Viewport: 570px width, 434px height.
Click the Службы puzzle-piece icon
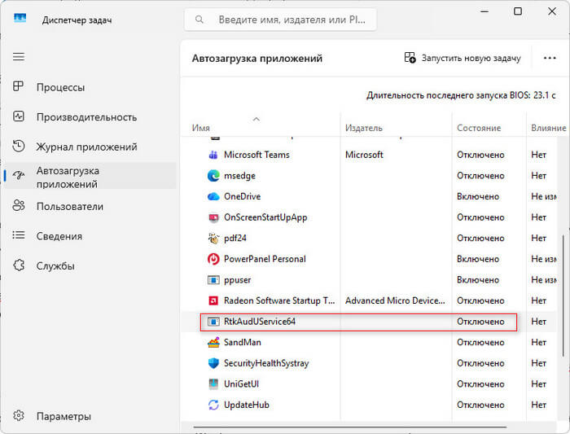19,265
